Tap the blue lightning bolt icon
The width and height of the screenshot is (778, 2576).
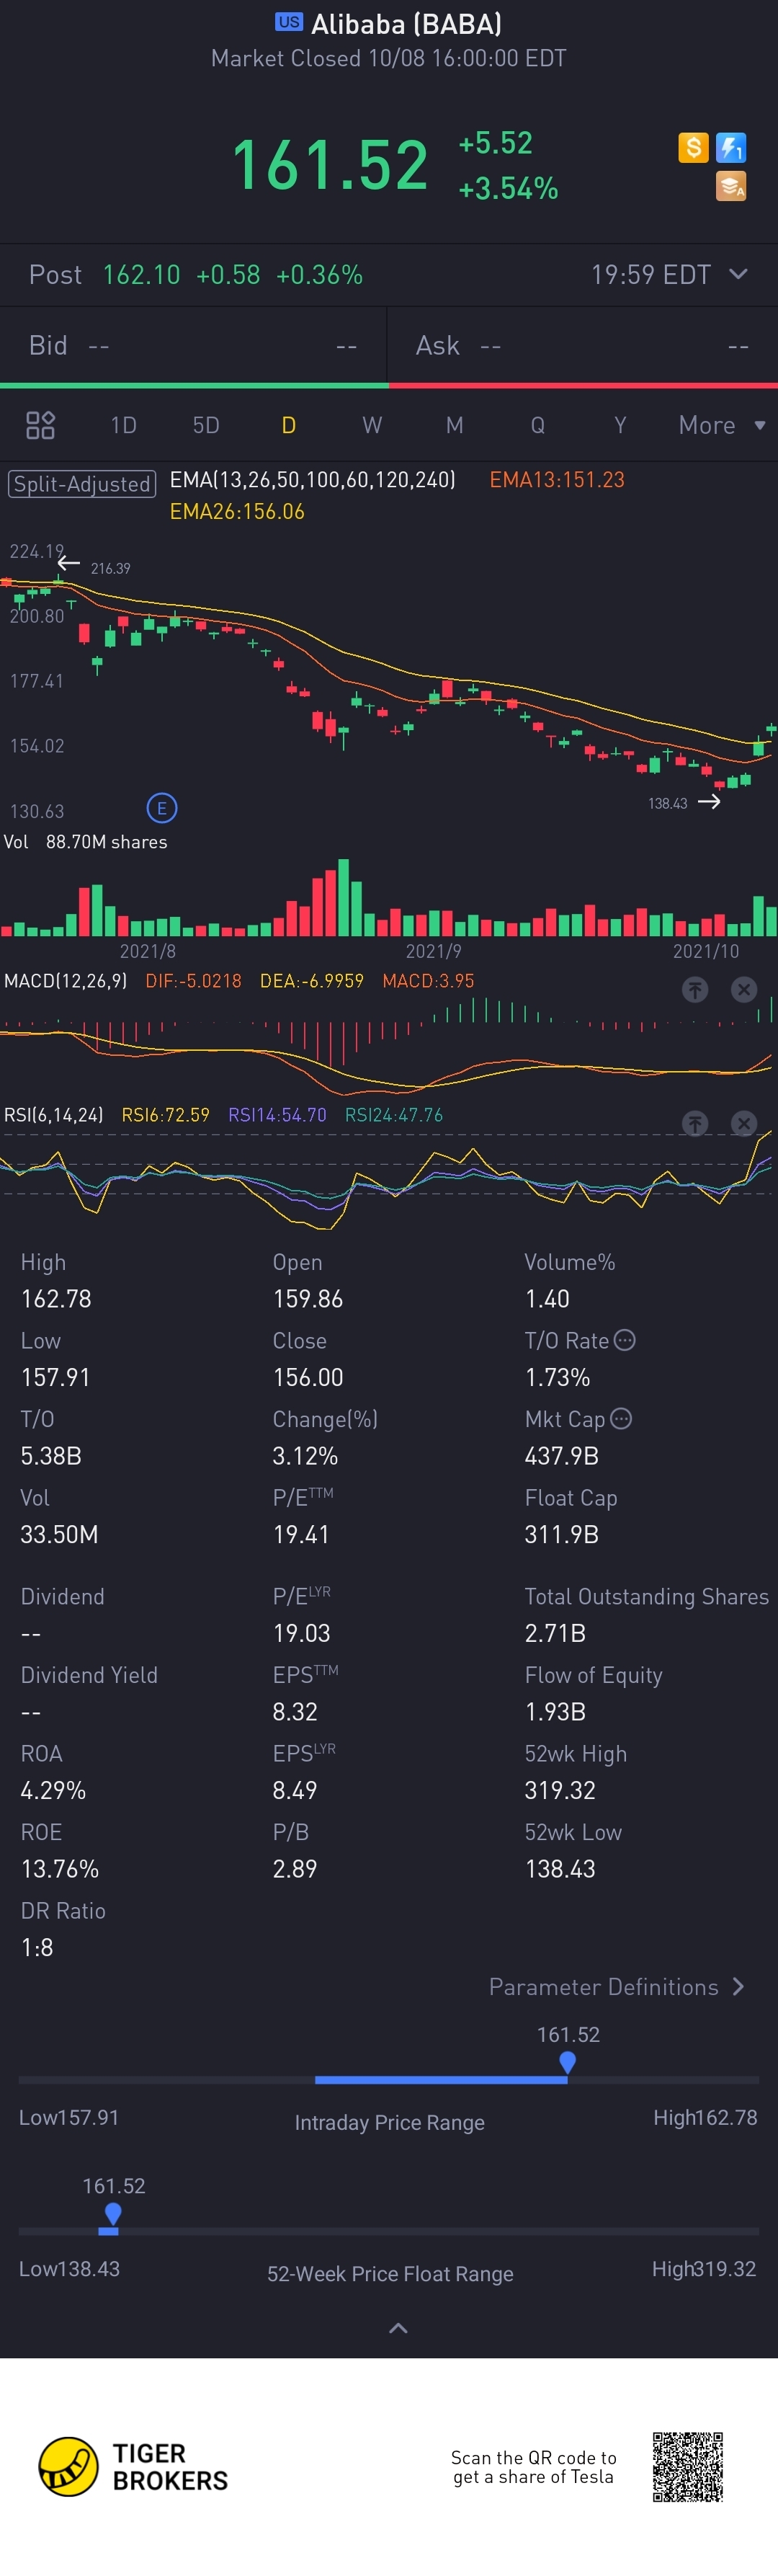pos(731,148)
